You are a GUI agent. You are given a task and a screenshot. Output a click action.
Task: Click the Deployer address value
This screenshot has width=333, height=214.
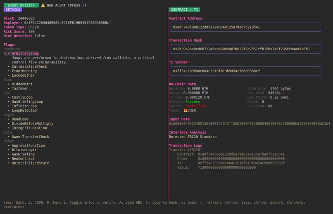[67, 23]
